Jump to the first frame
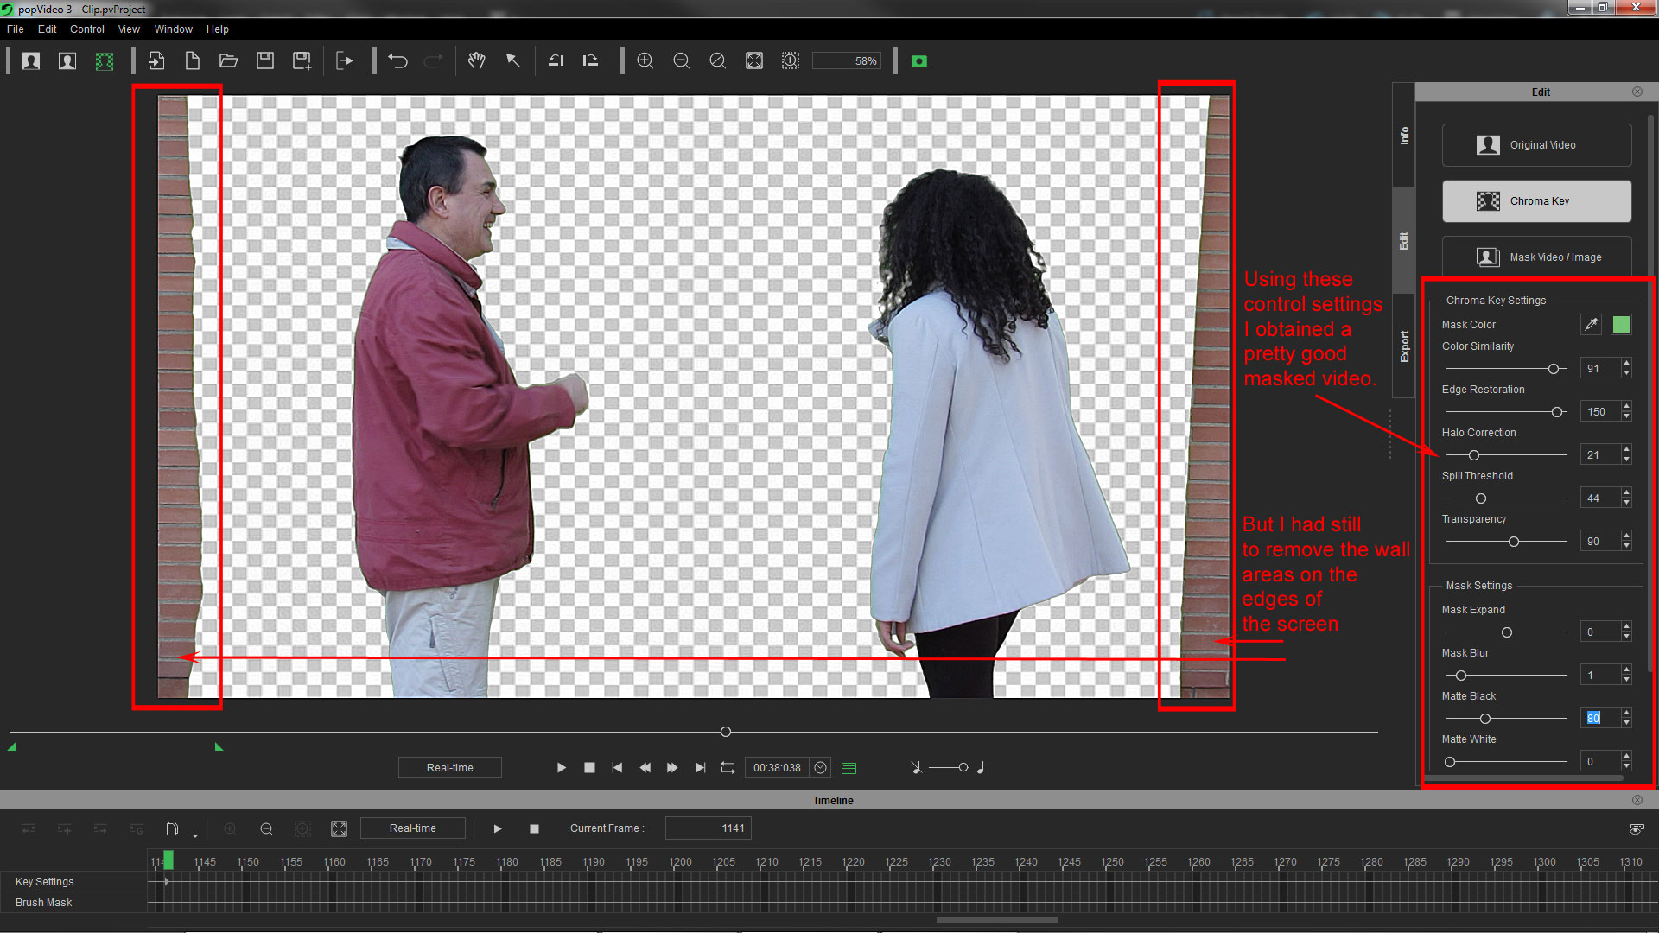 click(x=617, y=767)
